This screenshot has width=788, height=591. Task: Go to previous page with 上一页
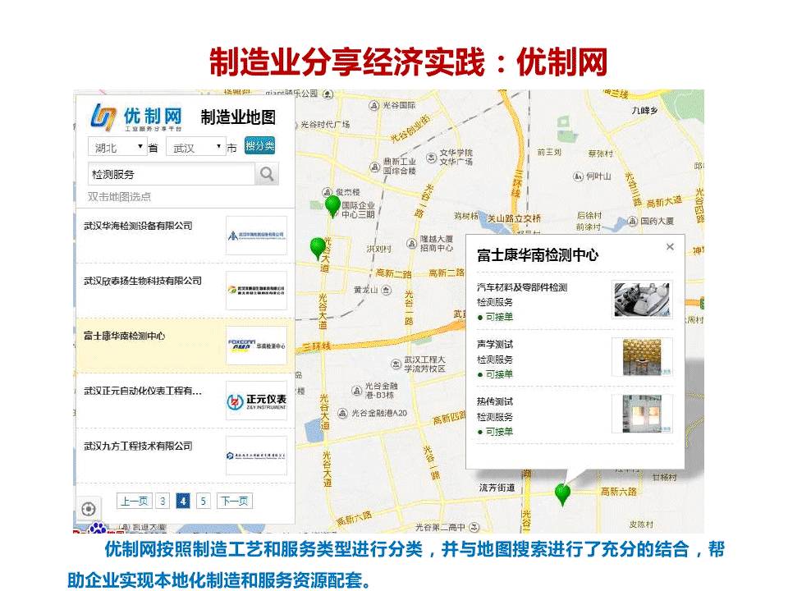(x=134, y=502)
